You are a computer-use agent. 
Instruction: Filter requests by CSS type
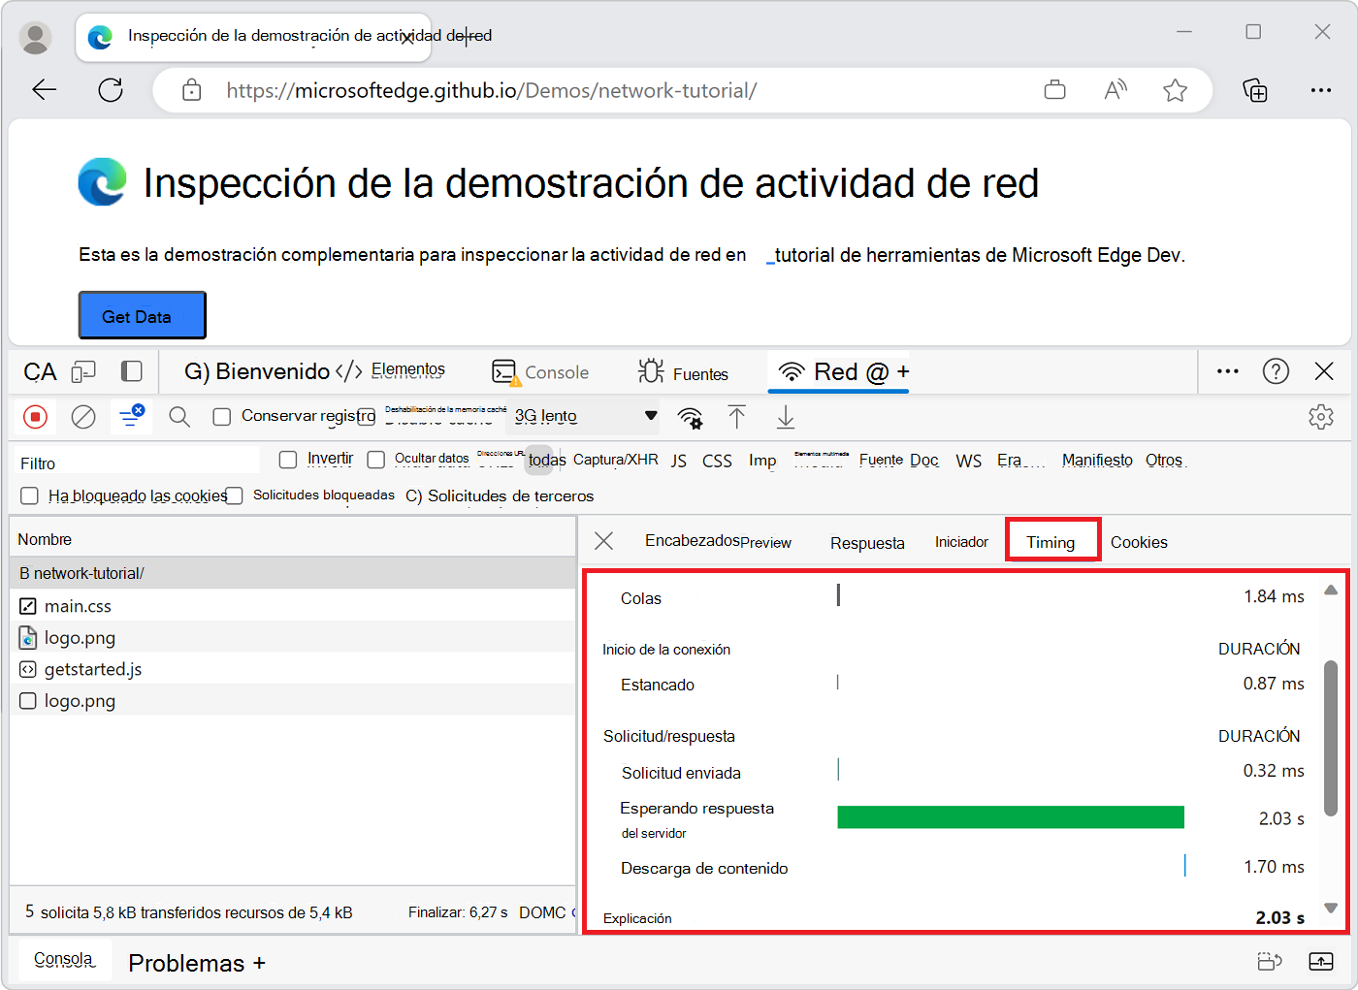point(717,461)
